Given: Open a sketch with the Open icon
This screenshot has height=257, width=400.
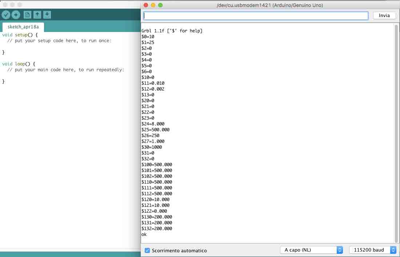Looking at the screenshot, I should coord(37,15).
